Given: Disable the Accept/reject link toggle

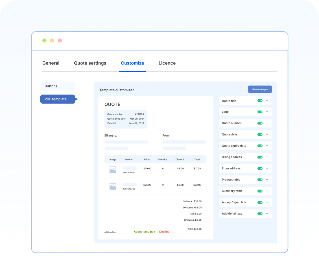Looking at the screenshot, I should point(260,202).
